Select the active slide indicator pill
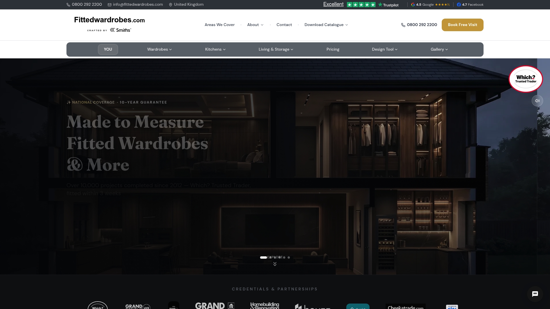 [x=264, y=257]
